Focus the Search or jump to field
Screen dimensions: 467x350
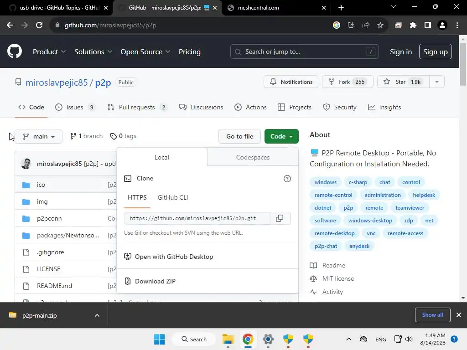[x=304, y=52]
